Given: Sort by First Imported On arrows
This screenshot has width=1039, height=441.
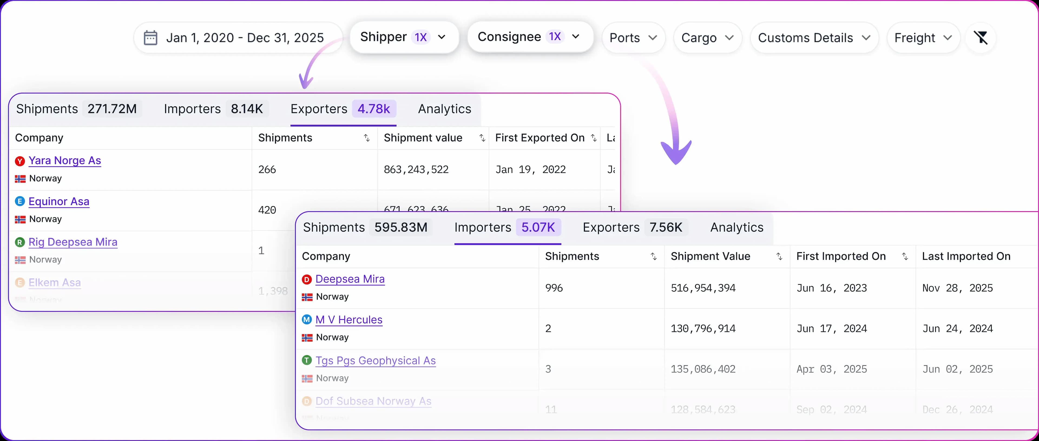Looking at the screenshot, I should (905, 256).
